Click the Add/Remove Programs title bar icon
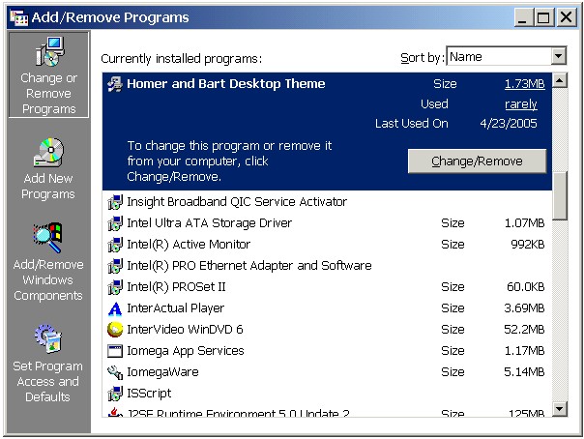Image resolution: width=584 pixels, height=439 pixels. point(18,17)
